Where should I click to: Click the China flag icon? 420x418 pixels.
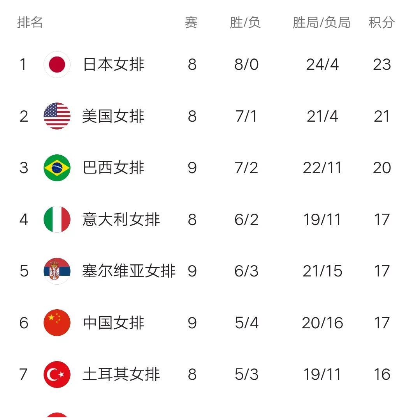click(57, 322)
